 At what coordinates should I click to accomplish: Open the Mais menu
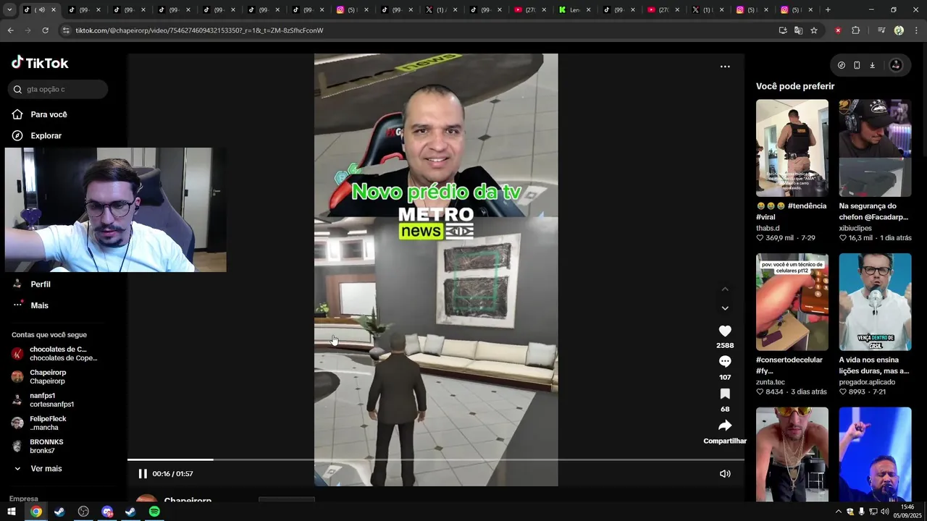pos(39,305)
